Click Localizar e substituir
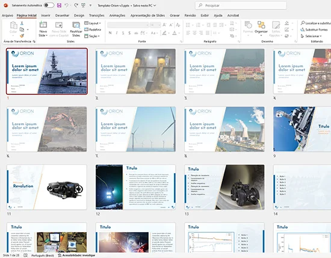331x258 pixels. point(315,23)
